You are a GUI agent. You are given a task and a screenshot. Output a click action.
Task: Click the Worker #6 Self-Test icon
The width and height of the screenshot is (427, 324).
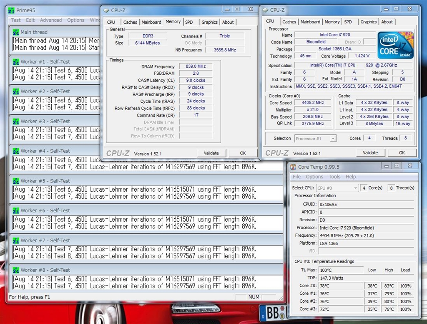tap(16, 211)
